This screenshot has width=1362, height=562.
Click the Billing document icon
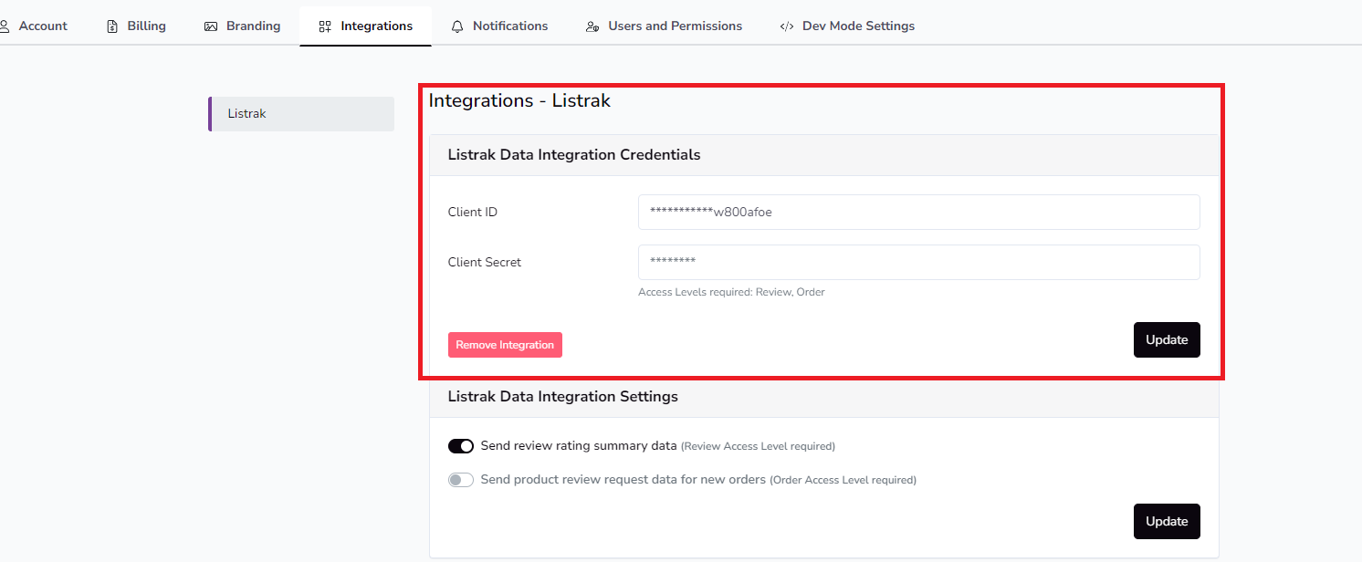tap(112, 26)
